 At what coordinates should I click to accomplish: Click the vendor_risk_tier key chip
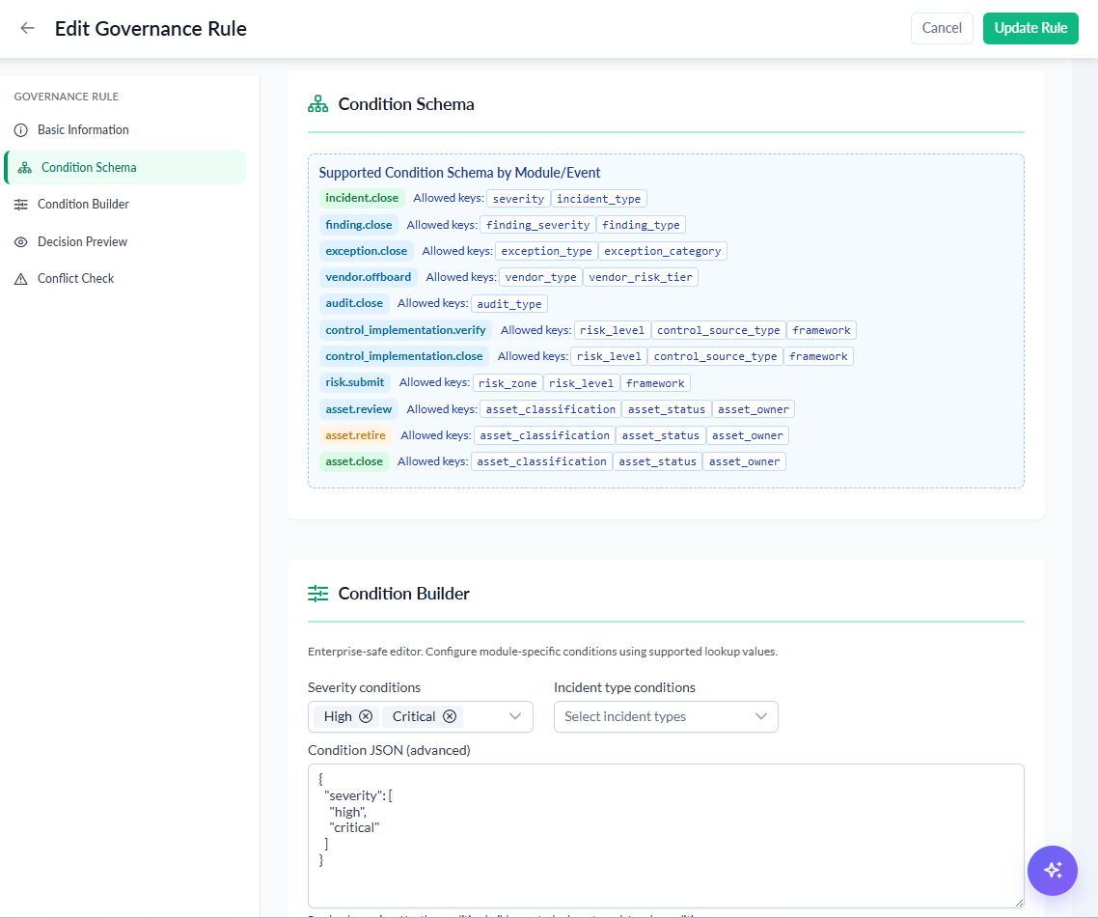click(641, 277)
